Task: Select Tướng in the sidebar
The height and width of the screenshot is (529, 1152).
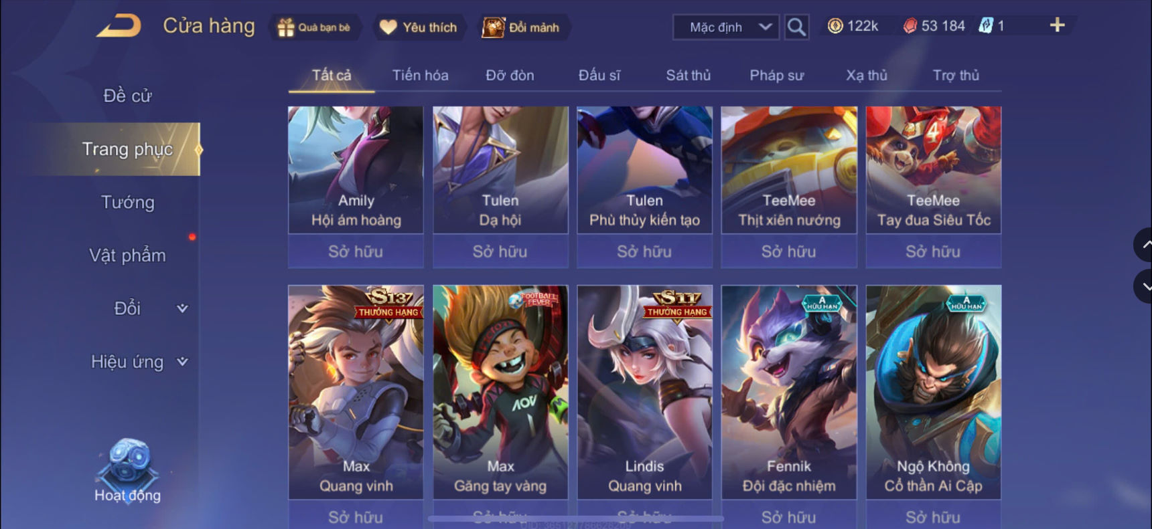Action: (127, 202)
